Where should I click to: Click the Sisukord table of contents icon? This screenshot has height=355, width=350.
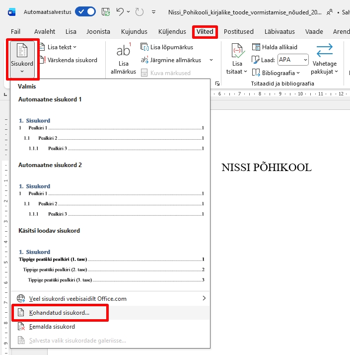tap(22, 51)
